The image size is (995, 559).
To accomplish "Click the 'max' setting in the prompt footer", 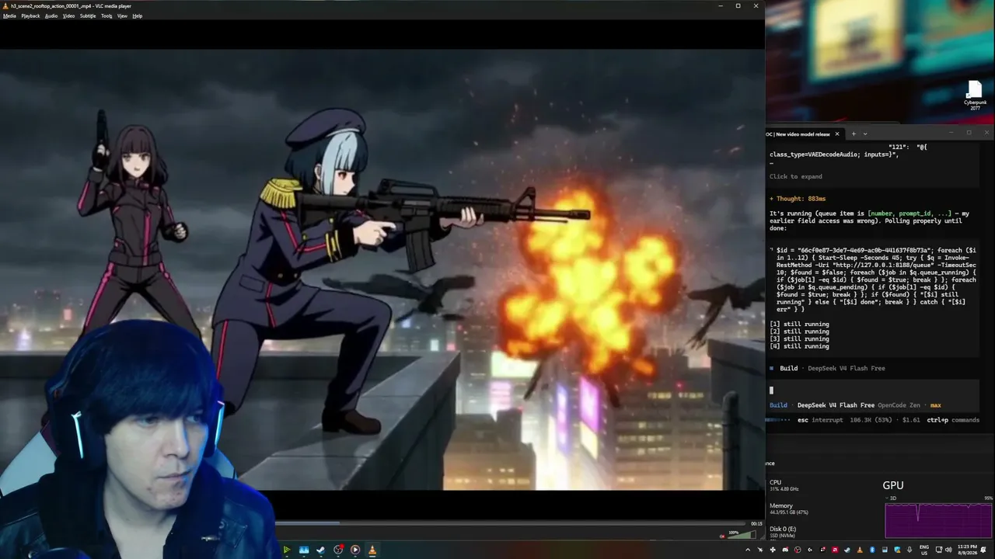I will tap(936, 405).
